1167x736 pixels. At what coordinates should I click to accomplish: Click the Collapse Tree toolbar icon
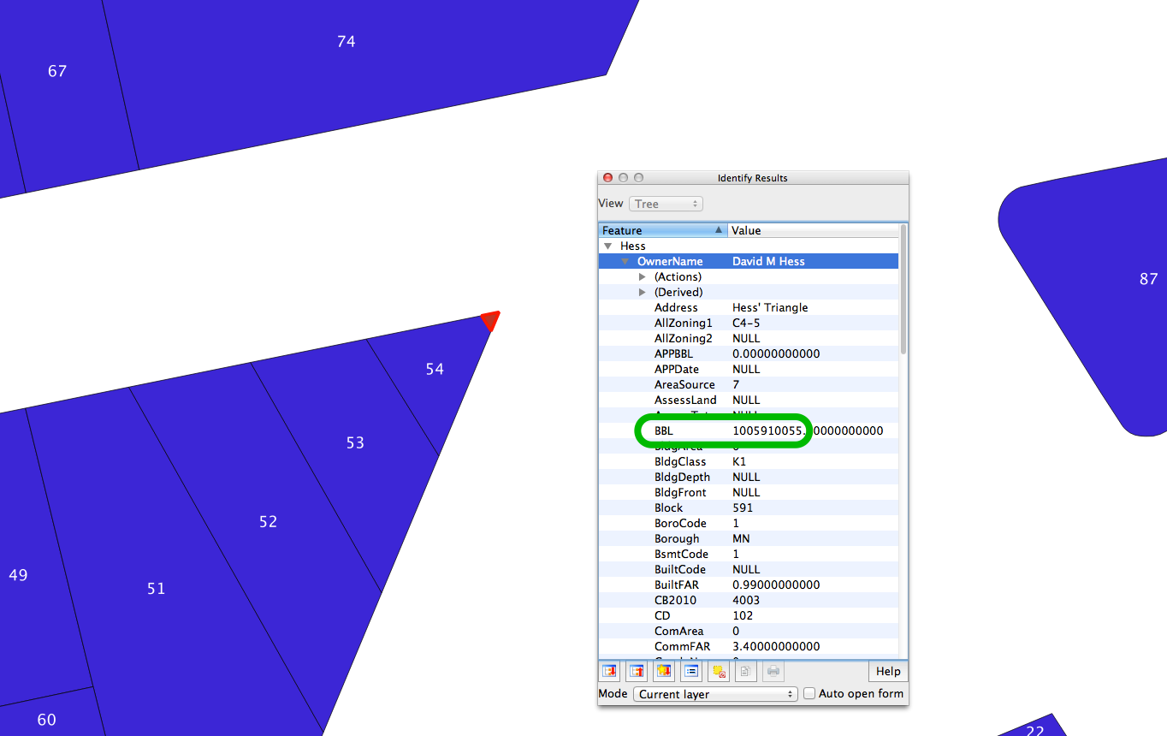click(x=637, y=672)
